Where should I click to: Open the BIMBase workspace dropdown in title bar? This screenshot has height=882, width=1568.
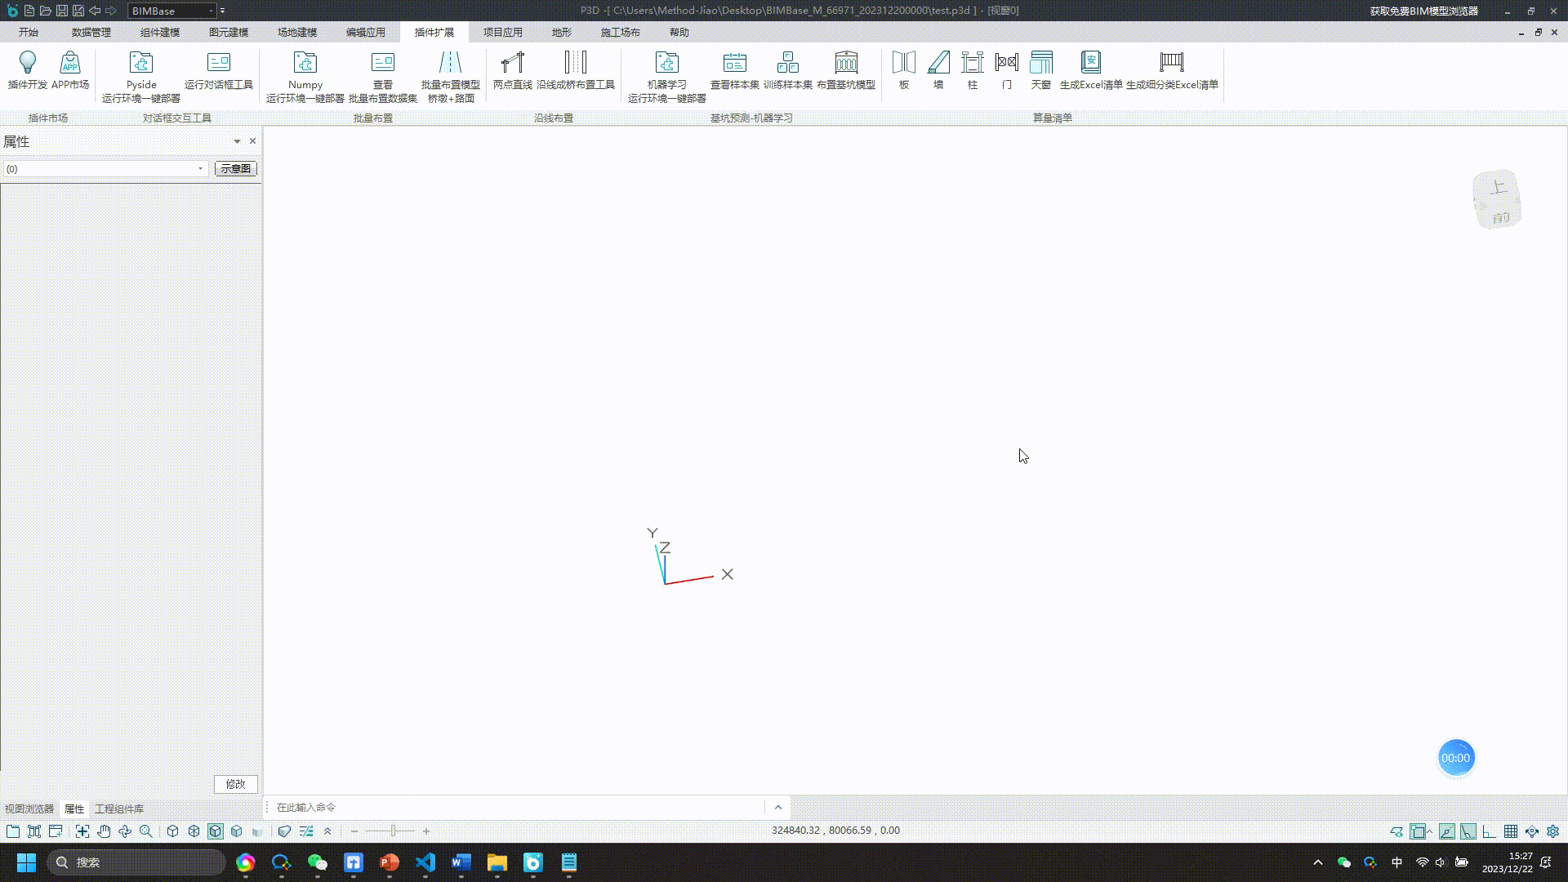click(211, 11)
